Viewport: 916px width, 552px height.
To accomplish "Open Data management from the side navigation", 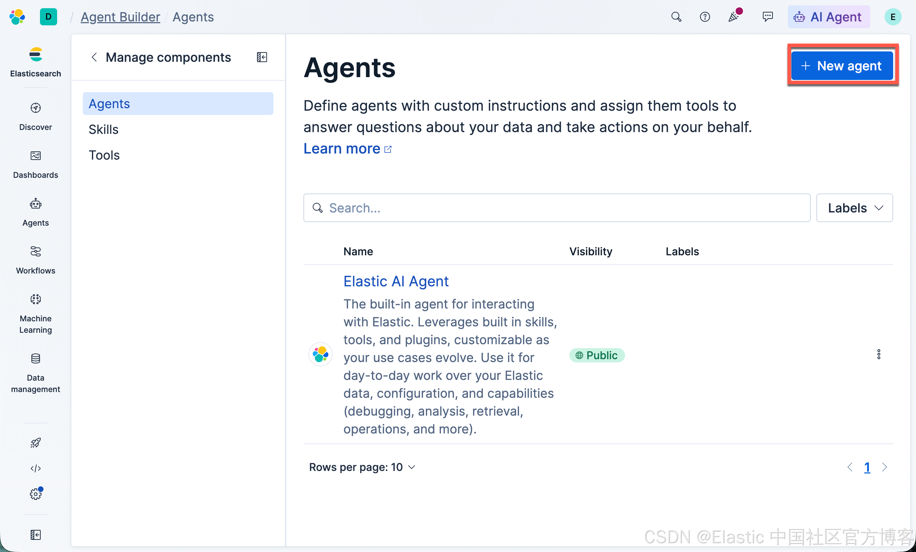I will (36, 373).
